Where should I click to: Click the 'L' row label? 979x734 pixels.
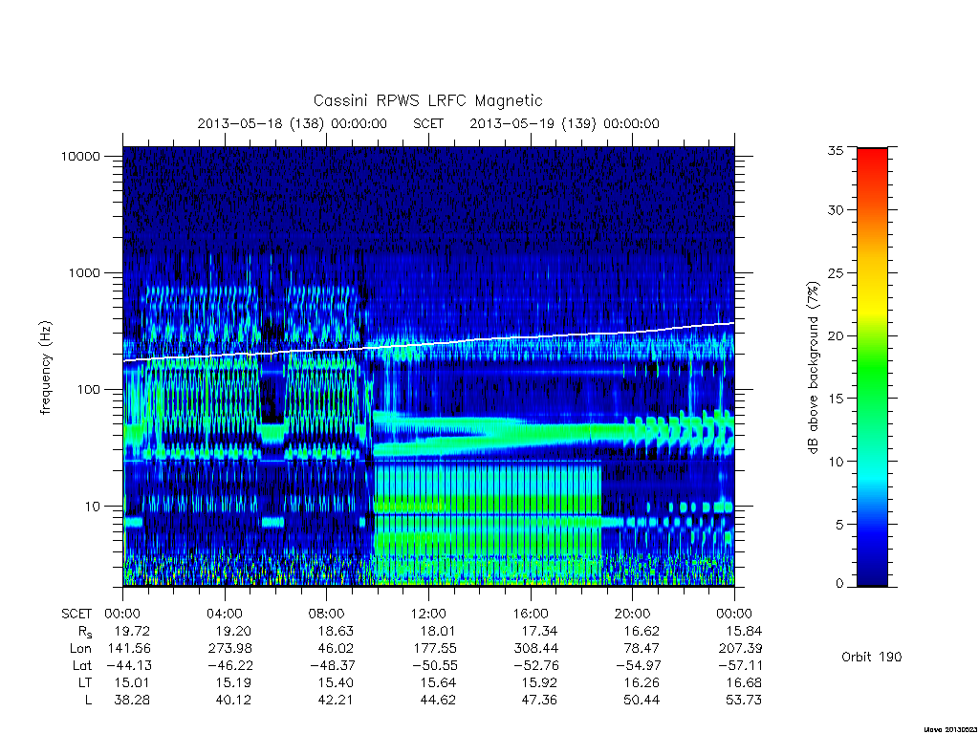[88, 700]
